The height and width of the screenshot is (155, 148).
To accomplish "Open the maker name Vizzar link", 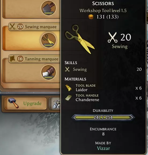I will [x=103, y=148].
